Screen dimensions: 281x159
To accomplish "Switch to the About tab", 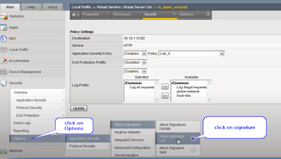I will 53,7.
